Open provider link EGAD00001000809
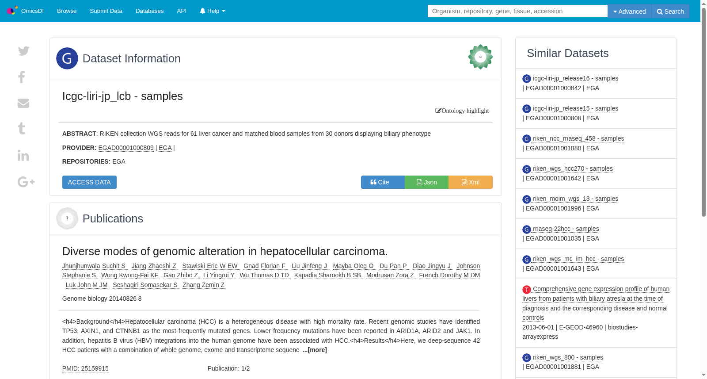This screenshot has width=707, height=379. 126,148
